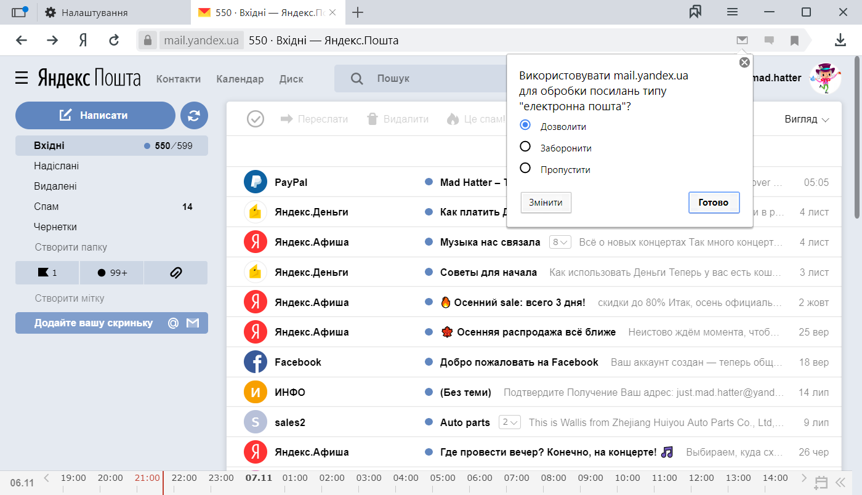
Task: Open the page reviews speech bubble icon
Action: click(769, 41)
